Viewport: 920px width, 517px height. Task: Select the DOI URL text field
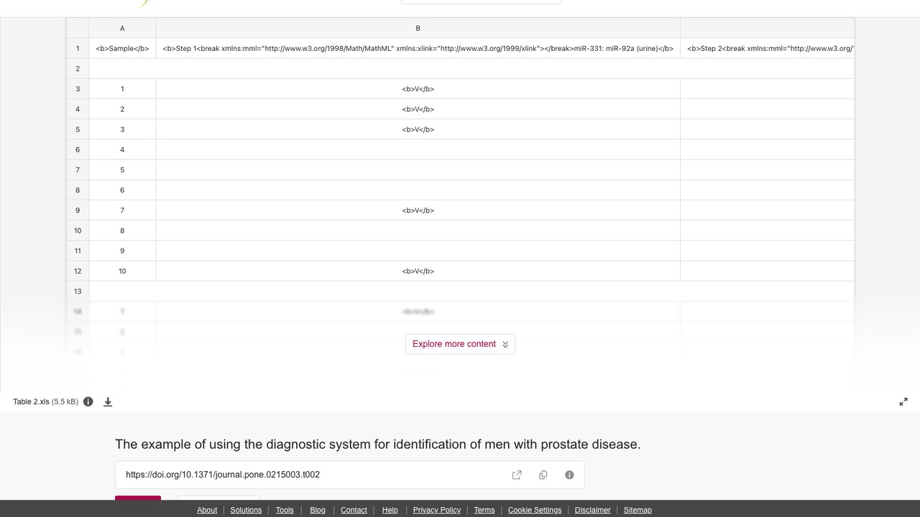coord(349,475)
